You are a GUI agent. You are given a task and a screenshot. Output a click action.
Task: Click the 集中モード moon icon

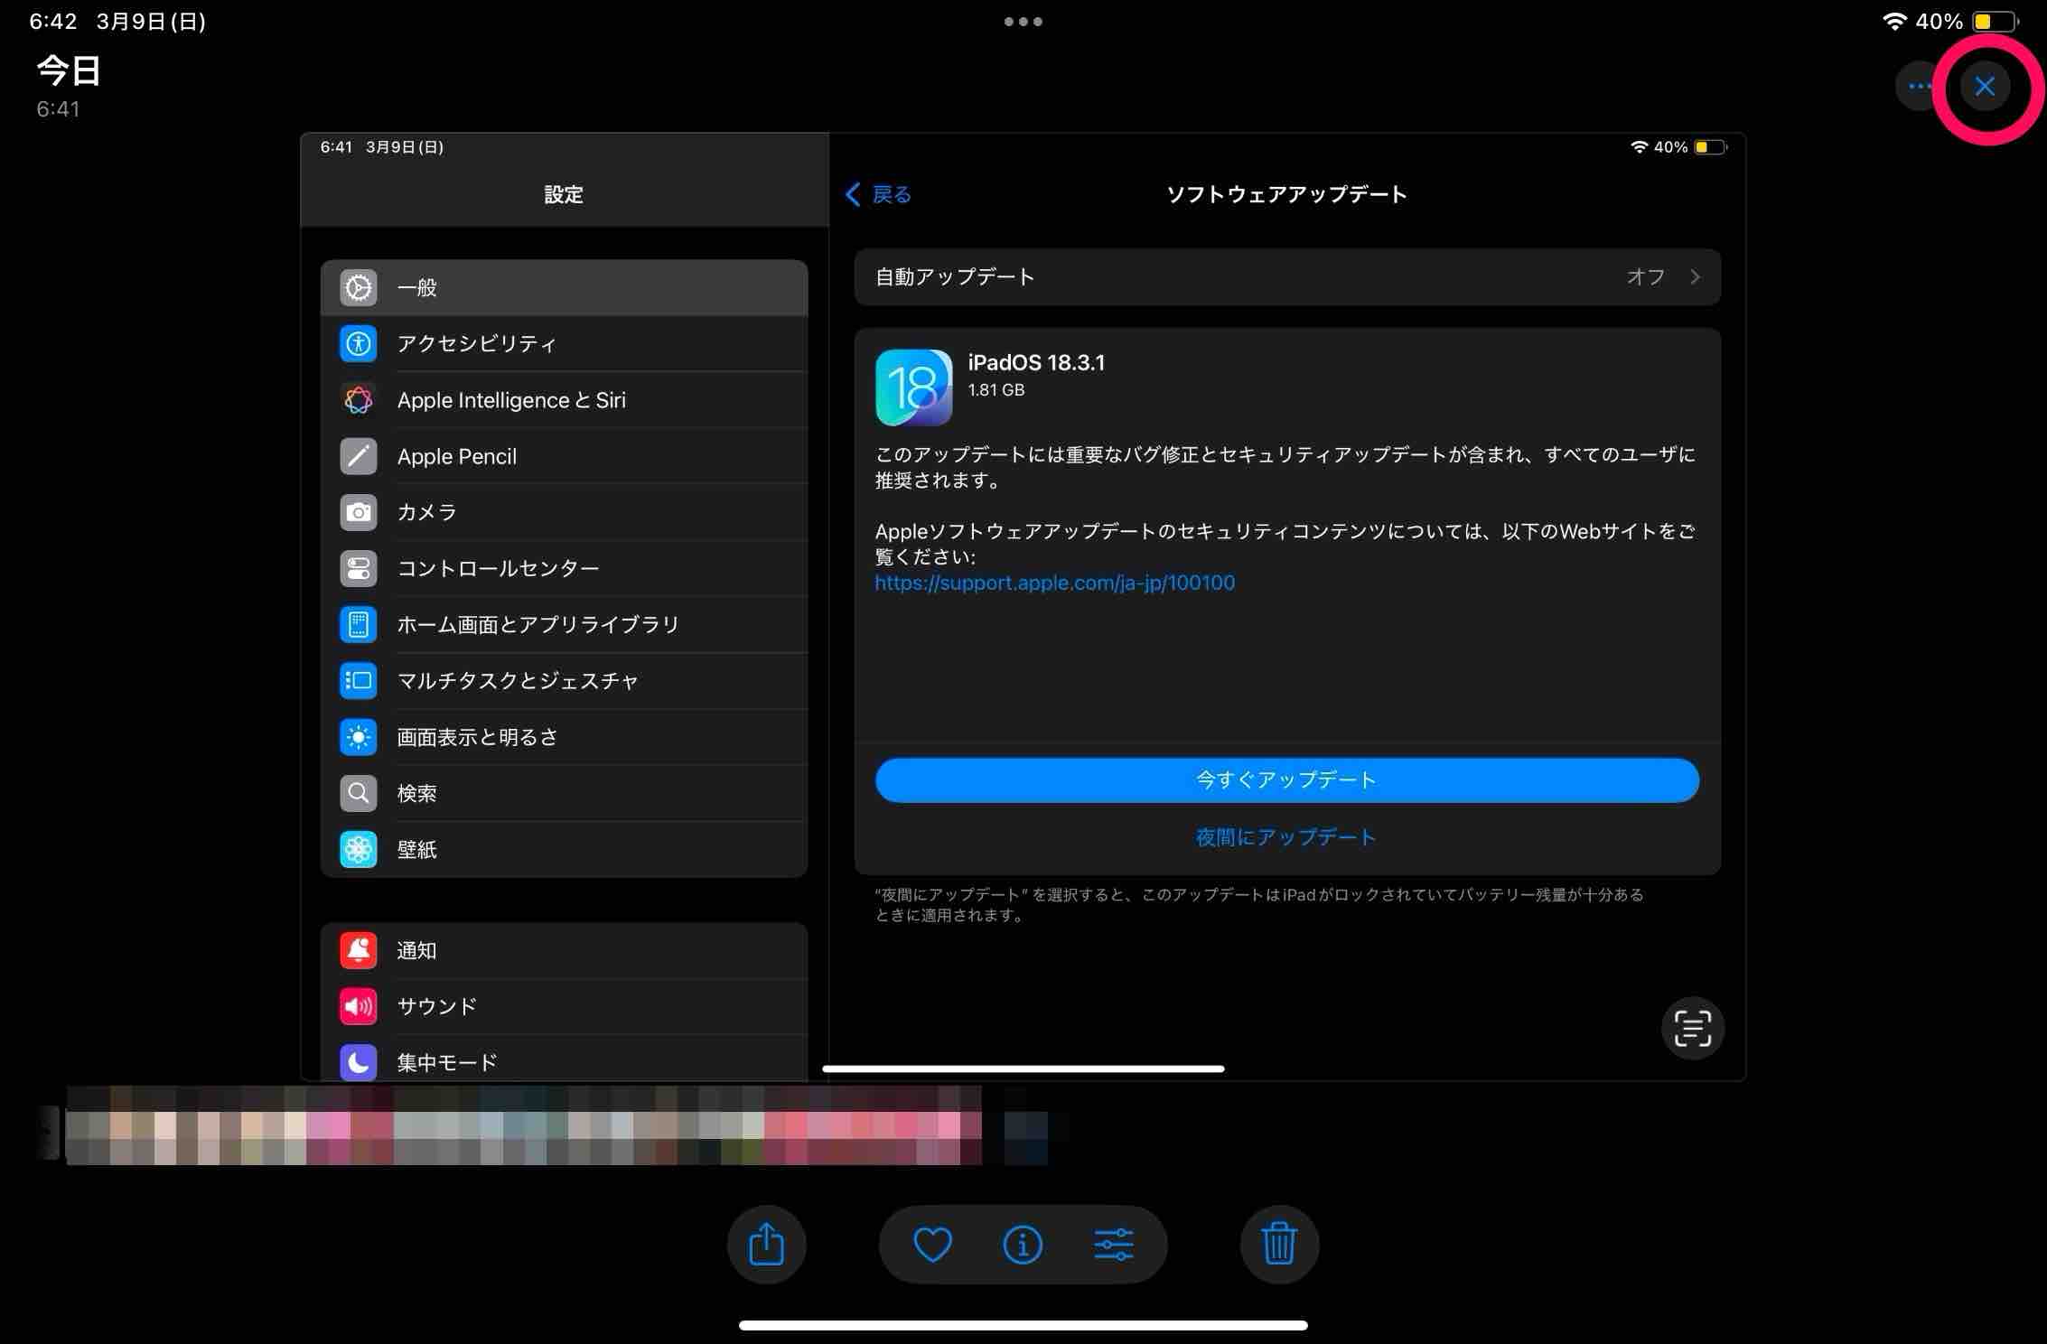tap(359, 1062)
